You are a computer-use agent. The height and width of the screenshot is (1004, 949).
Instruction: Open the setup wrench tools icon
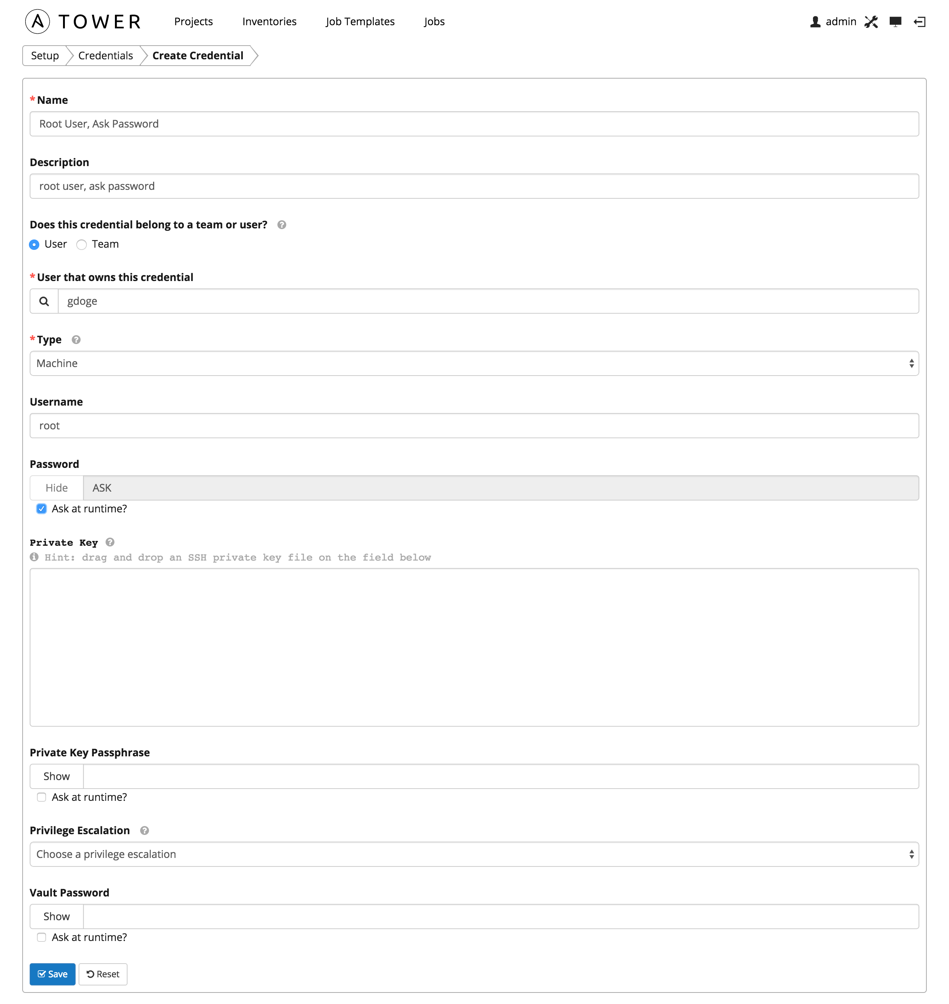pos(870,22)
